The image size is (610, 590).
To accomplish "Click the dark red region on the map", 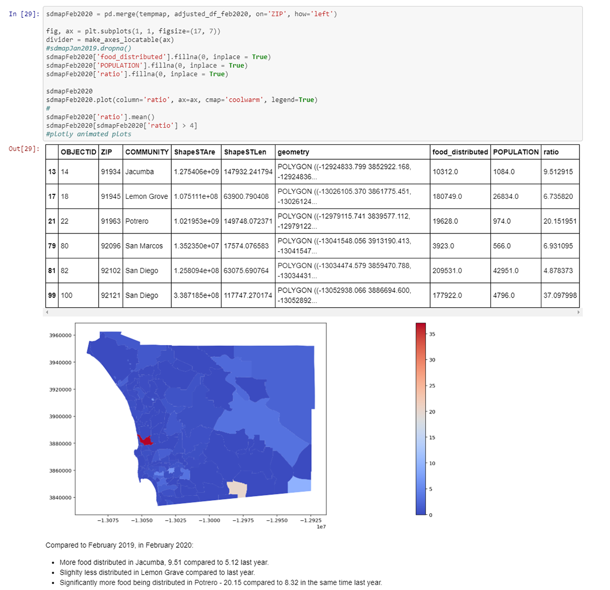I will [x=145, y=440].
